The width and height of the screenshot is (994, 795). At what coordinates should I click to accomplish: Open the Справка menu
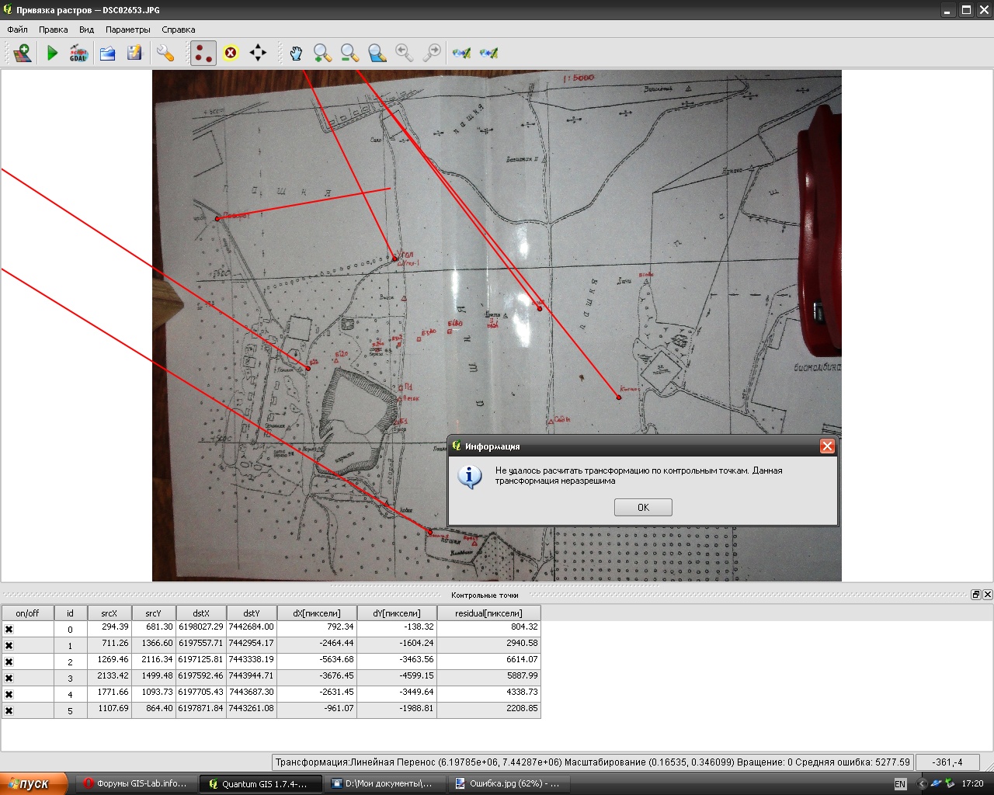click(x=178, y=30)
